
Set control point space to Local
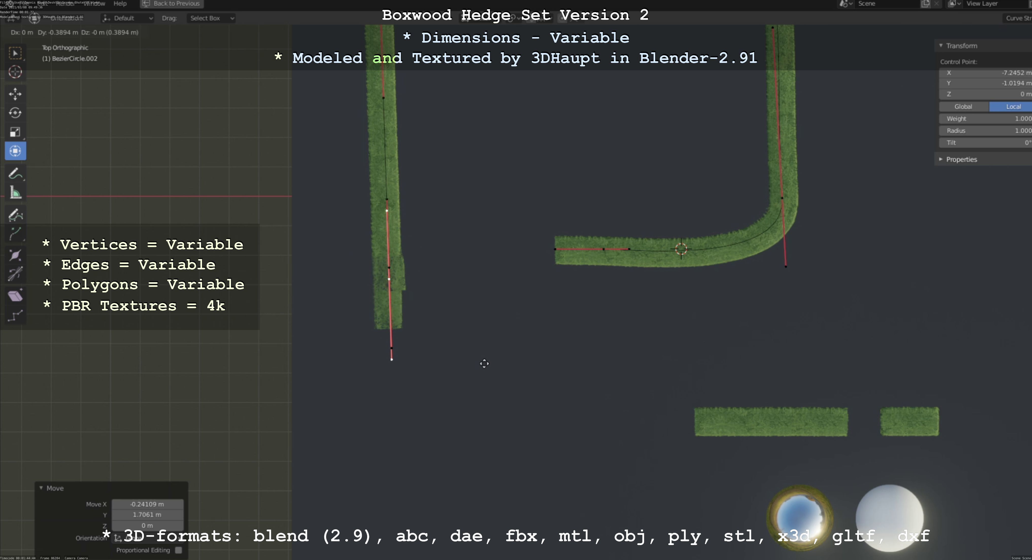pyautogui.click(x=1010, y=107)
